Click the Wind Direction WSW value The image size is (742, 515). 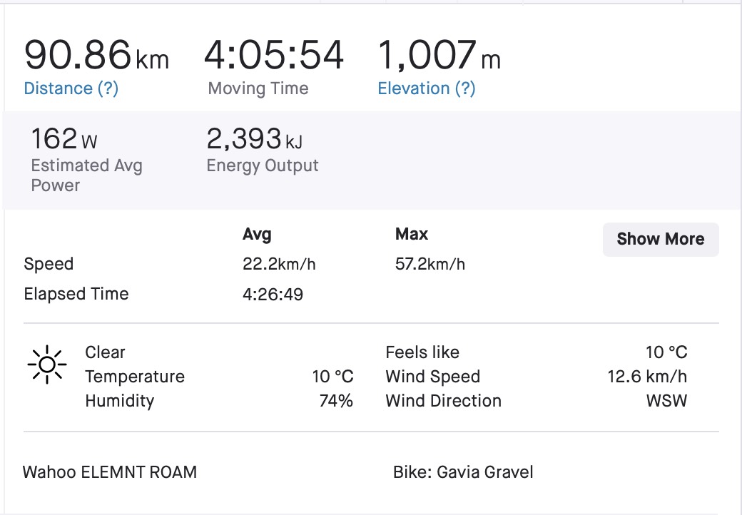click(666, 401)
